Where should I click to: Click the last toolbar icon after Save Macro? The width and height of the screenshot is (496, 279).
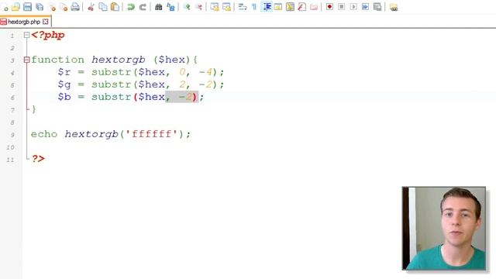(394, 7)
